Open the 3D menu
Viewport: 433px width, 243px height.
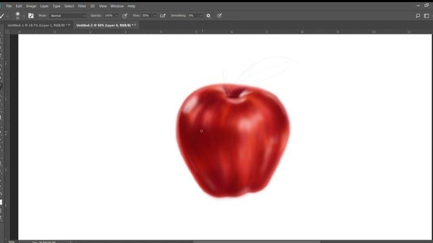[x=93, y=6]
